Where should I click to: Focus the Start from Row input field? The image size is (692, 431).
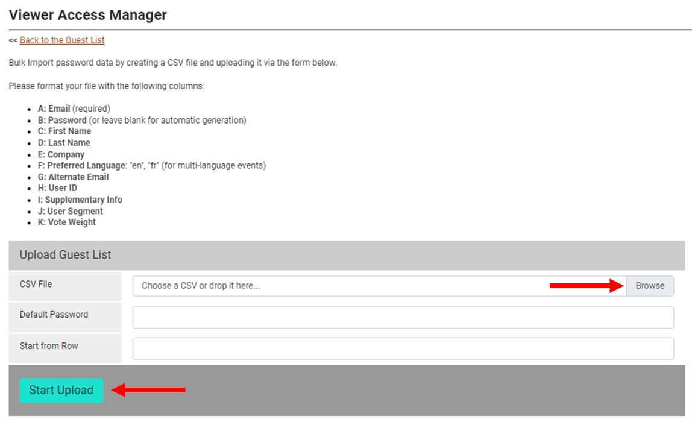pos(403,348)
